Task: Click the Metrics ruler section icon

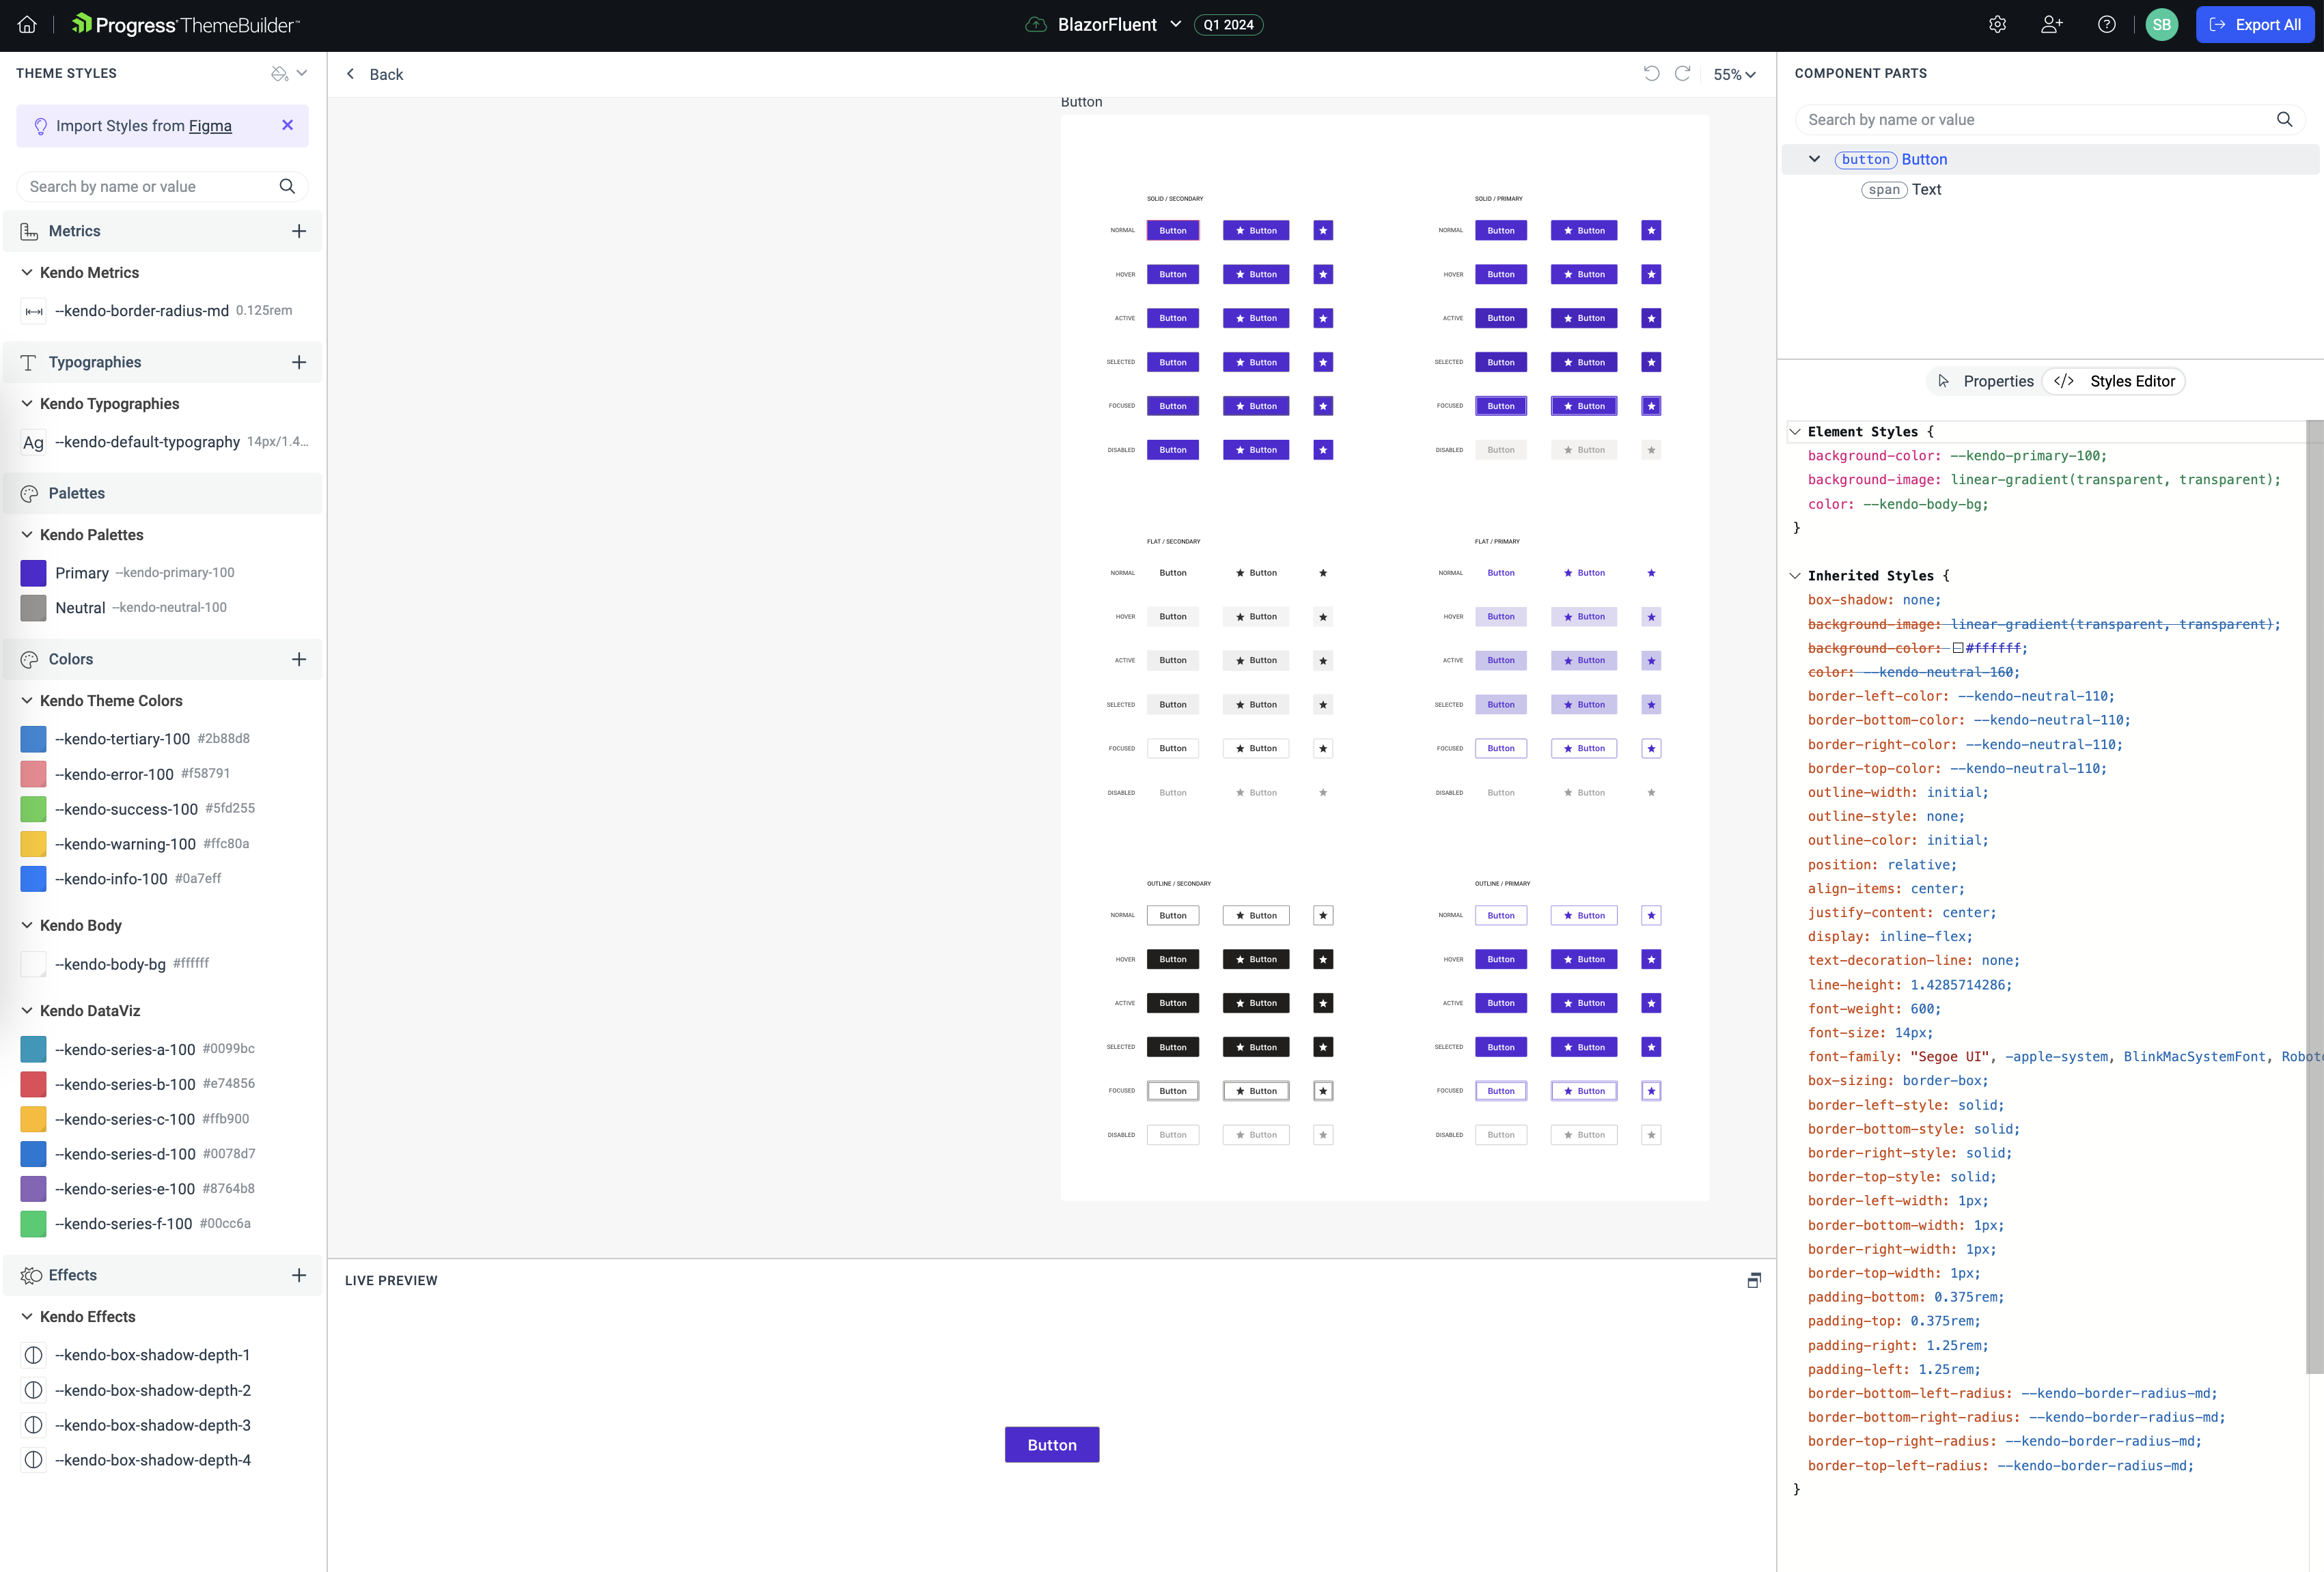Action: (x=29, y=232)
